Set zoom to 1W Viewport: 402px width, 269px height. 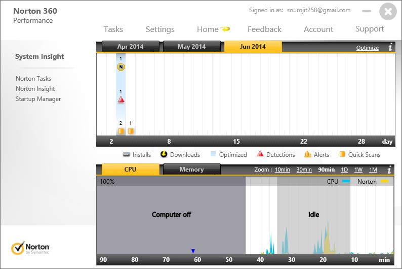[358, 170]
